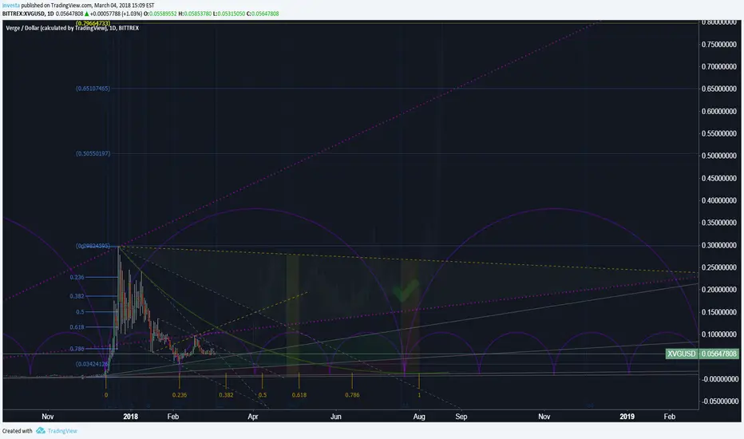
Task: Click the low value L:0.05315050
Action: pos(228,14)
